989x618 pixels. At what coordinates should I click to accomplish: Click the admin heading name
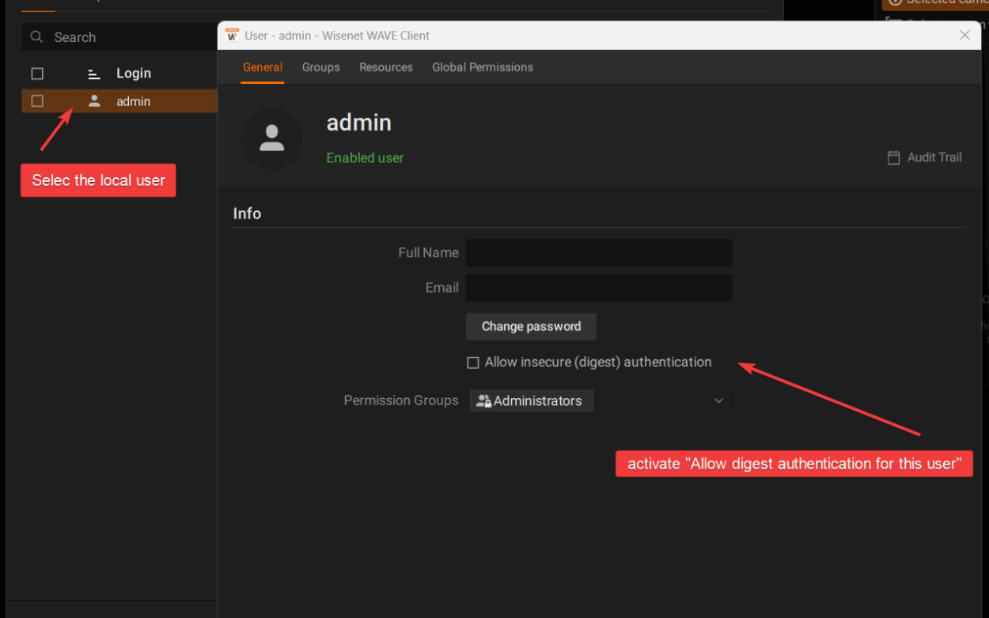pyautogui.click(x=359, y=123)
